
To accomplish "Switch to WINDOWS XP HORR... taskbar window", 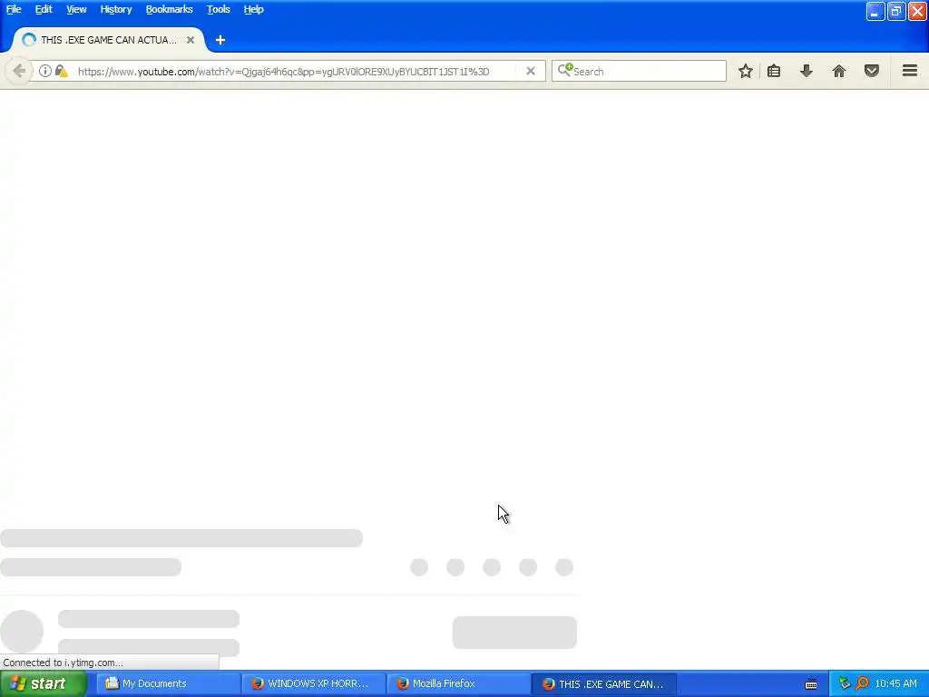I will (x=313, y=684).
